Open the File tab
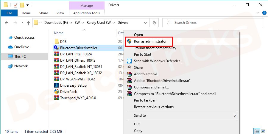The height and width of the screenshot is (134, 268). [9, 13]
